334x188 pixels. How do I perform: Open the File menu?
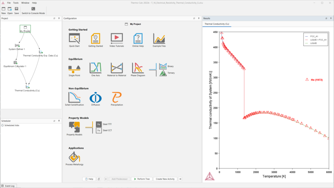coord(9,3)
